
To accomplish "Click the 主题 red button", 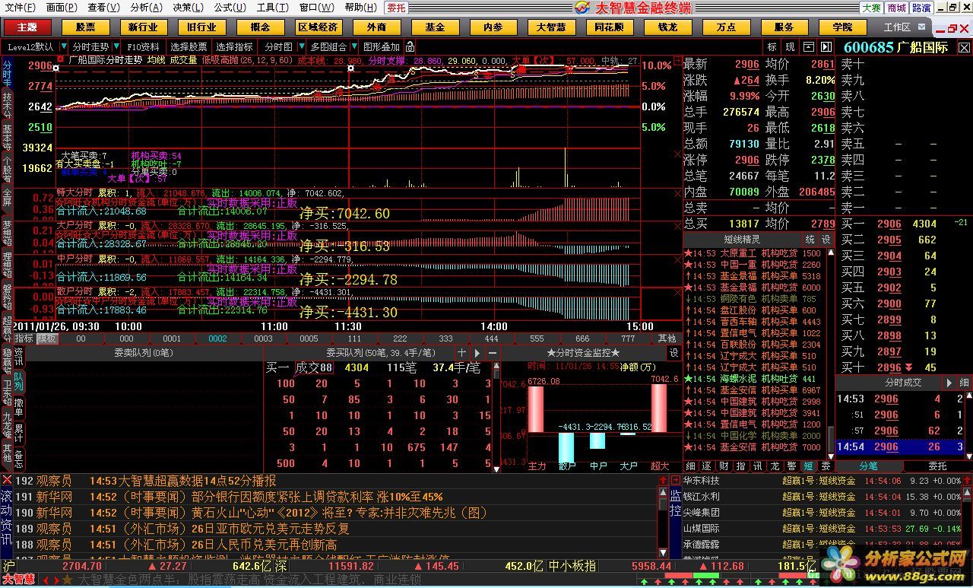I will (x=27, y=27).
